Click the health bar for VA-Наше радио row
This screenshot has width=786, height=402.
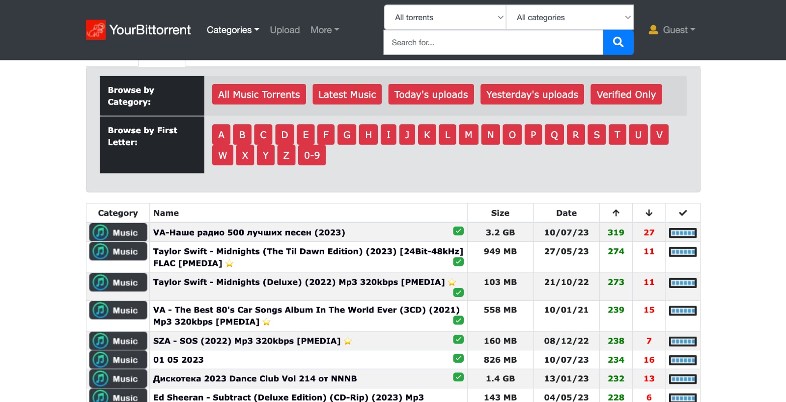(x=683, y=233)
